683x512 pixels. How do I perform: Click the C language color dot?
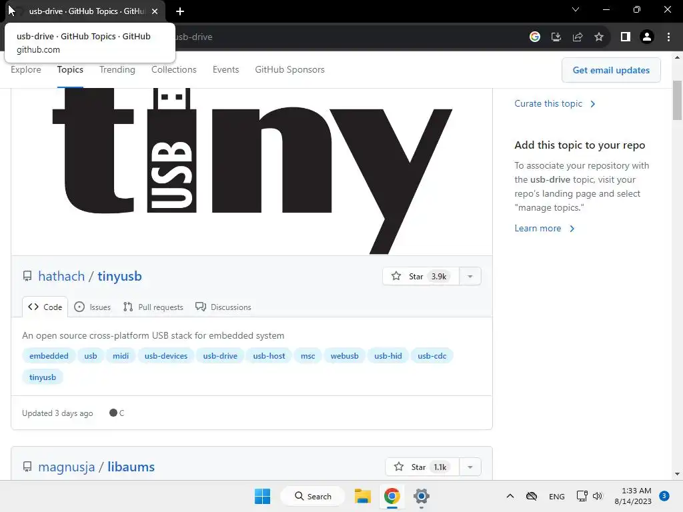click(x=113, y=413)
